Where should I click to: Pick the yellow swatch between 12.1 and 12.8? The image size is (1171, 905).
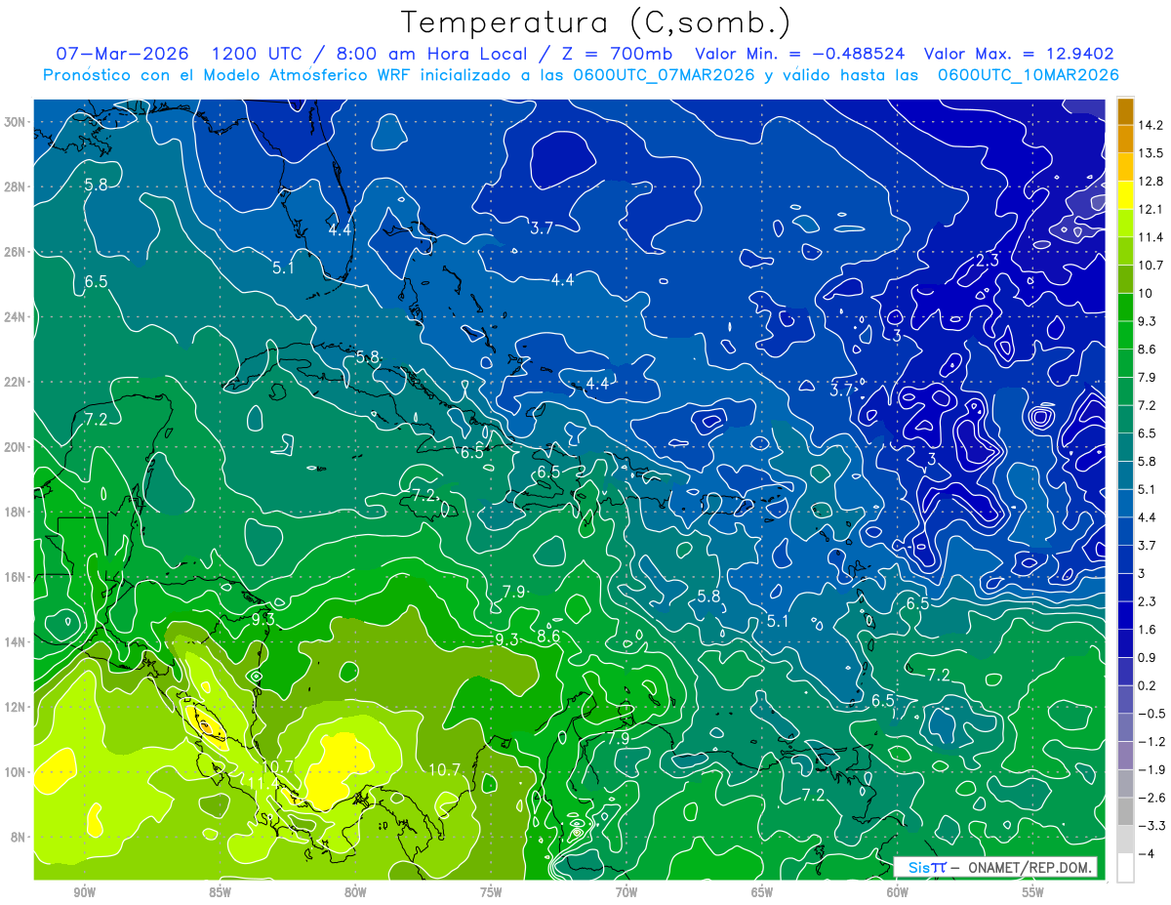point(1125,194)
